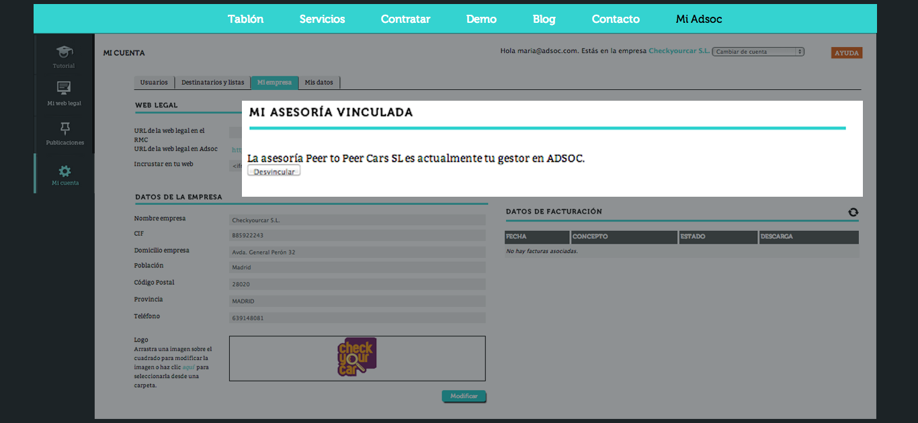Follow the Checkyourcar S.L. company link
Image resolution: width=918 pixels, height=423 pixels.
[x=679, y=51]
